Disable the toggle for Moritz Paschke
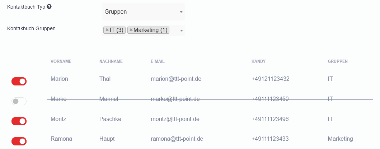The image size is (380, 149). click(19, 121)
